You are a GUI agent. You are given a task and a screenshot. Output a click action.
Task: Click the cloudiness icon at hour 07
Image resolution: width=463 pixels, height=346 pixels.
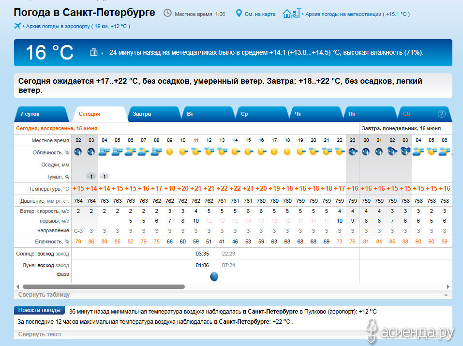click(x=144, y=152)
